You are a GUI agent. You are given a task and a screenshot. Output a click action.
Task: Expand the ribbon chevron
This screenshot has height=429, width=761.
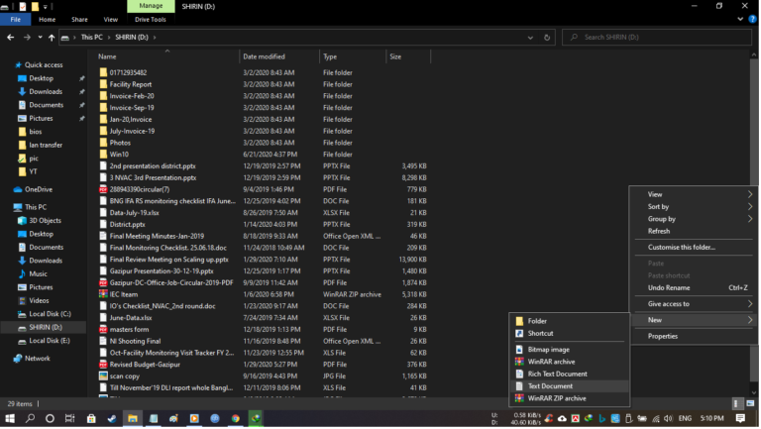point(740,20)
